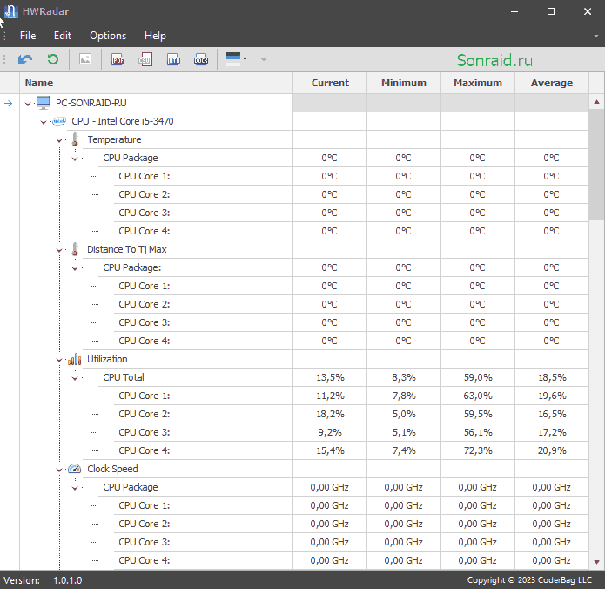Click the Current column header
The image size is (605, 589).
click(x=330, y=83)
